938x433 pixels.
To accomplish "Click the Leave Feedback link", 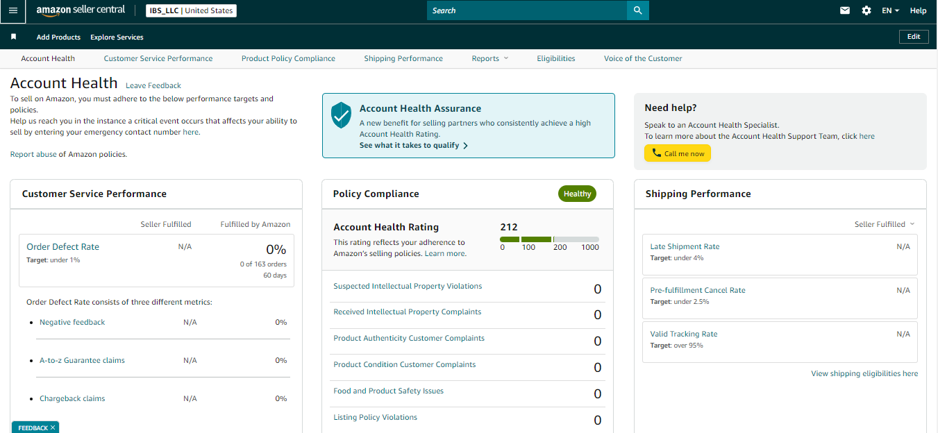I will (x=153, y=85).
